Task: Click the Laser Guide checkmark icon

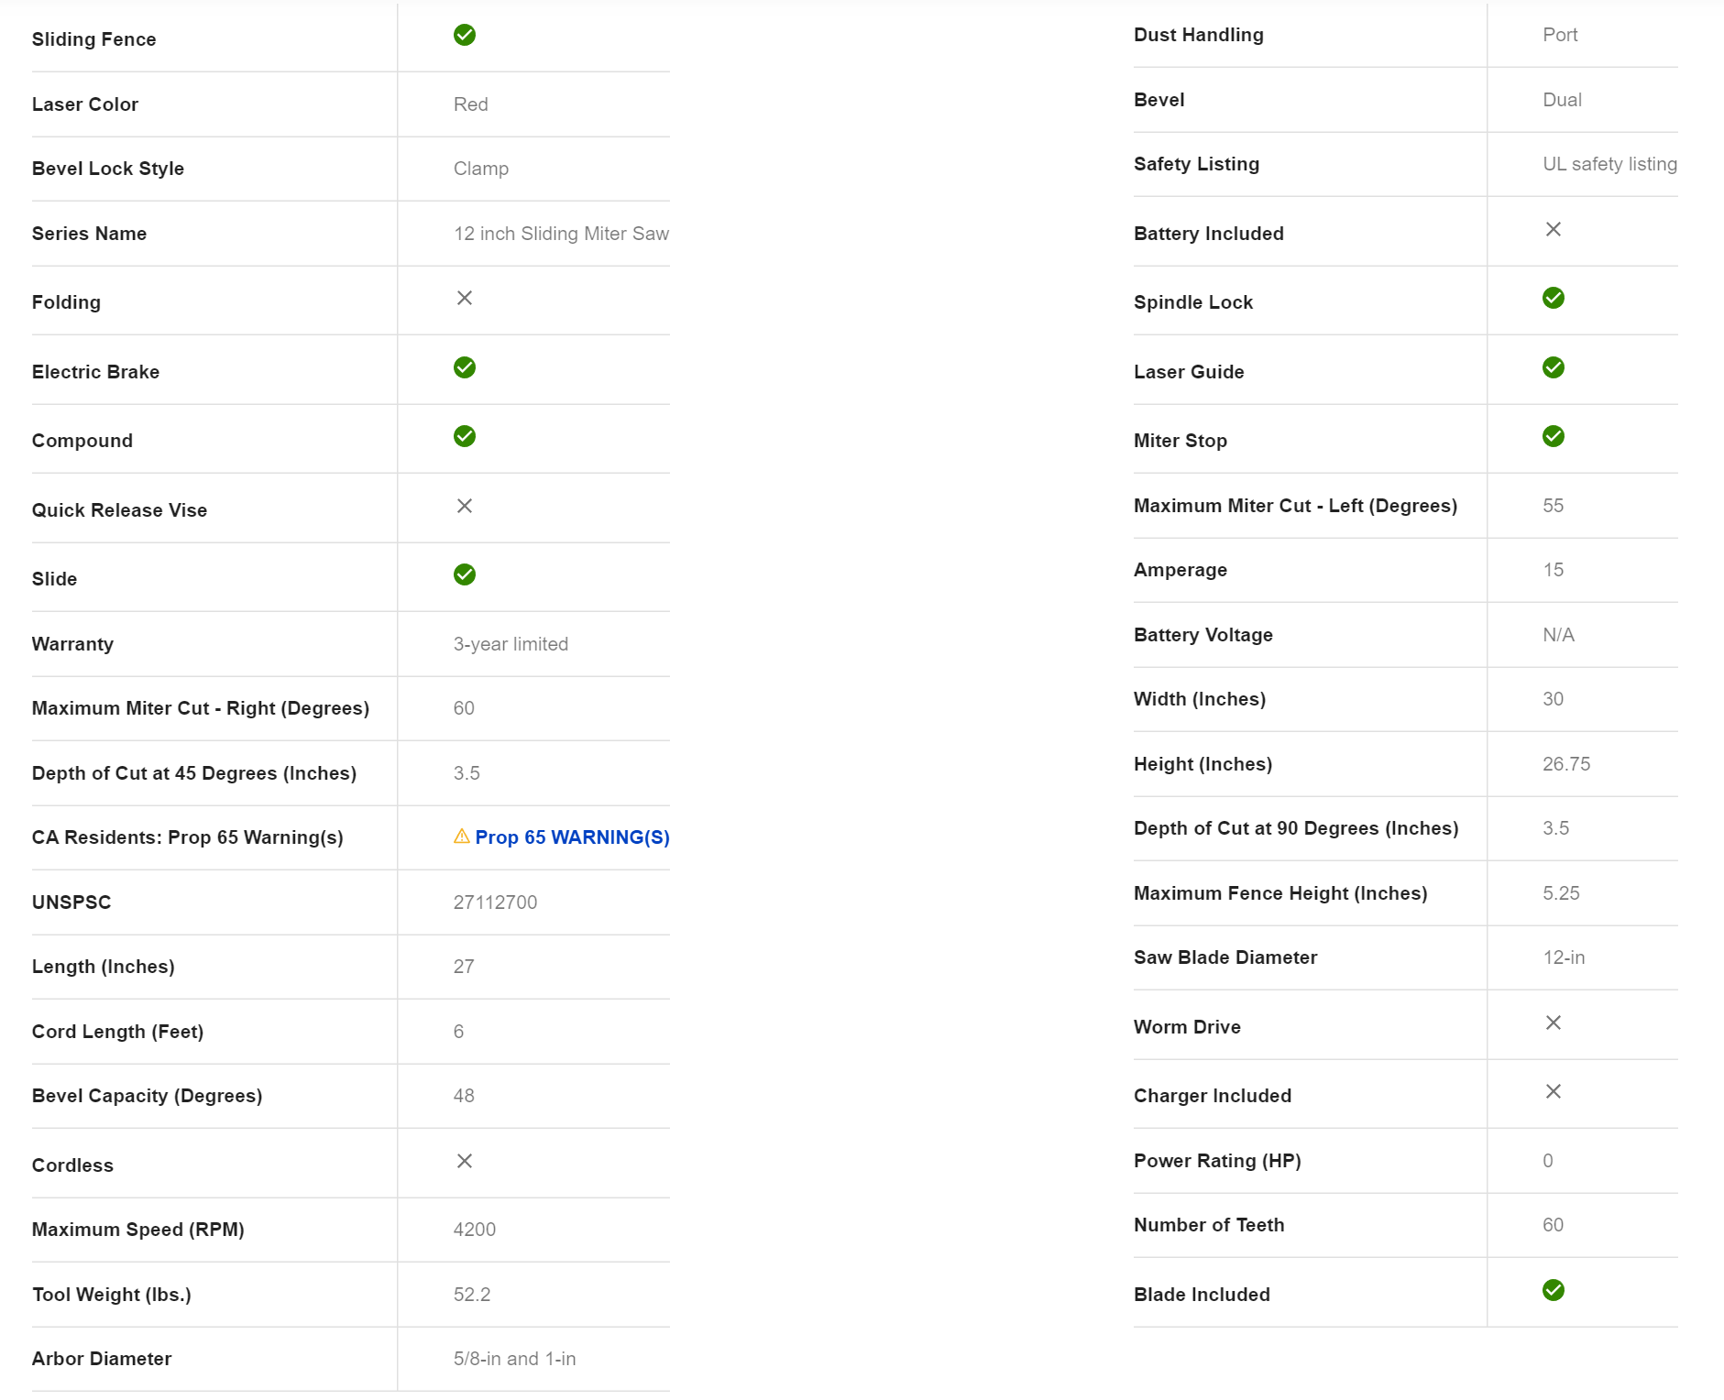Action: pos(1554,367)
